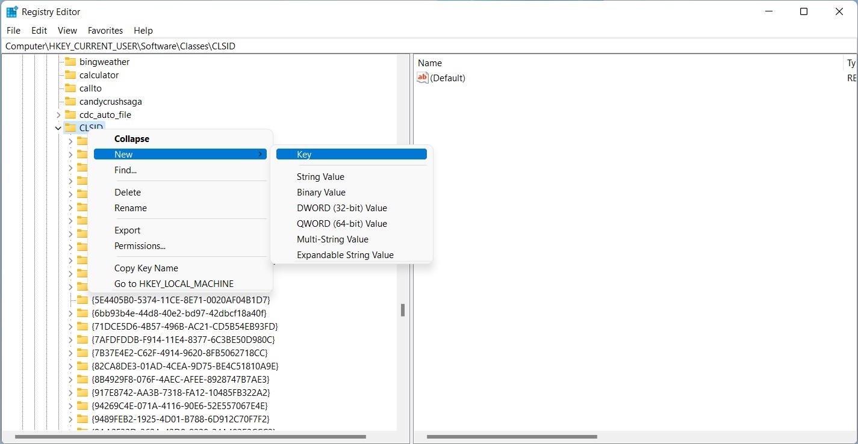Screen dimensions: 858x444
Task: Open the Favorites menu
Action: (x=105, y=31)
